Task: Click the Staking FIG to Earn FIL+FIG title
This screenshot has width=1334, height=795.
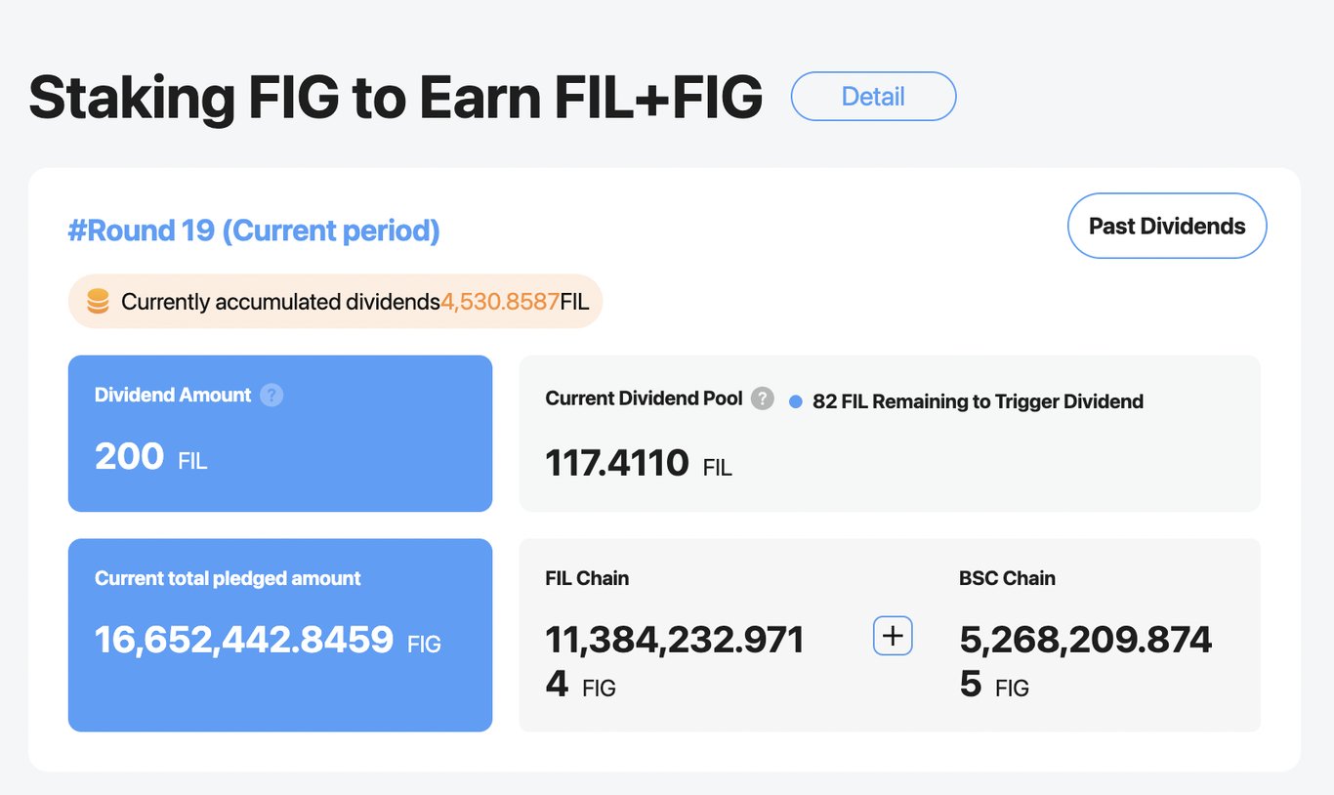Action: coord(396,98)
